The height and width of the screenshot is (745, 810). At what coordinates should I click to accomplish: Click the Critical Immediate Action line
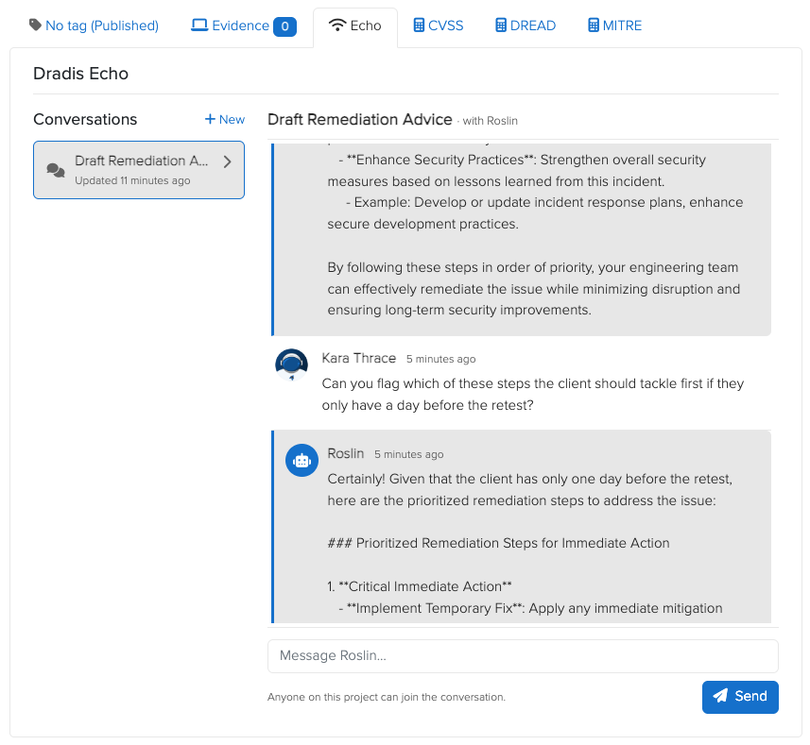coord(420,586)
